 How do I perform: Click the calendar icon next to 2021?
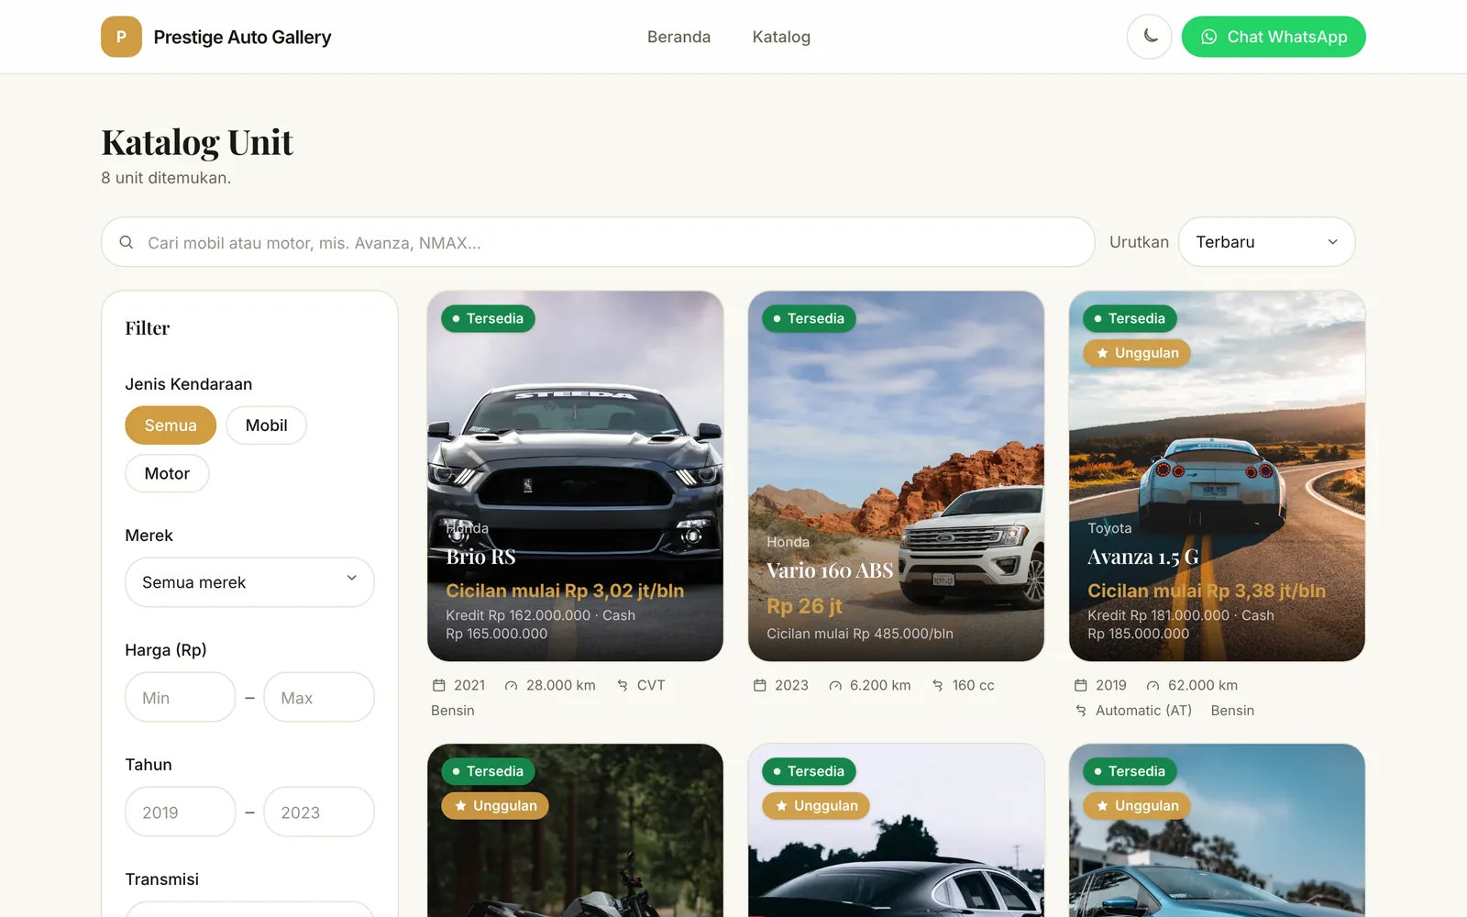(x=439, y=685)
